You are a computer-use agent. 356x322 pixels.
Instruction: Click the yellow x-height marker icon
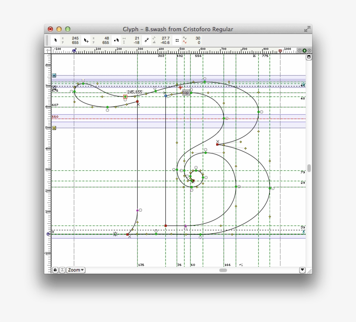pyautogui.click(x=53, y=128)
